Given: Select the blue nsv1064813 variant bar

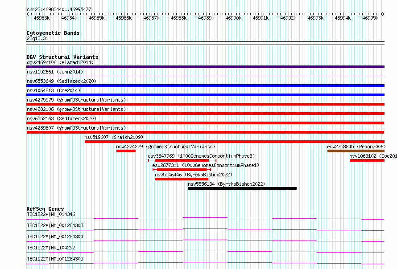Looking at the screenshot, I should click(205, 95).
